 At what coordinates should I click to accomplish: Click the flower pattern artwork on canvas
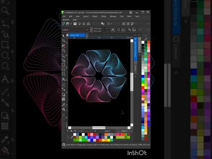pos(98,76)
